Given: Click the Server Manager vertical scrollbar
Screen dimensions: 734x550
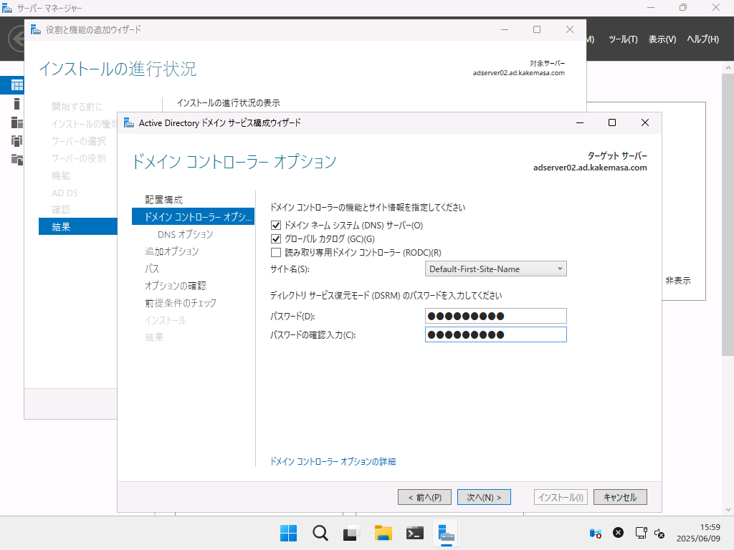Looking at the screenshot, I should coord(728,215).
